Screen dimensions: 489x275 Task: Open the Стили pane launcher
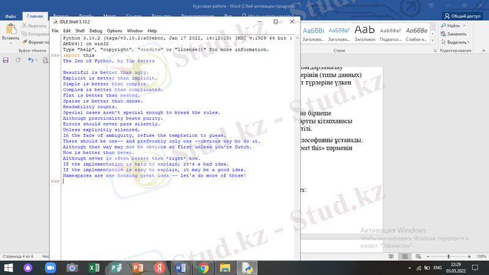[x=435, y=51]
